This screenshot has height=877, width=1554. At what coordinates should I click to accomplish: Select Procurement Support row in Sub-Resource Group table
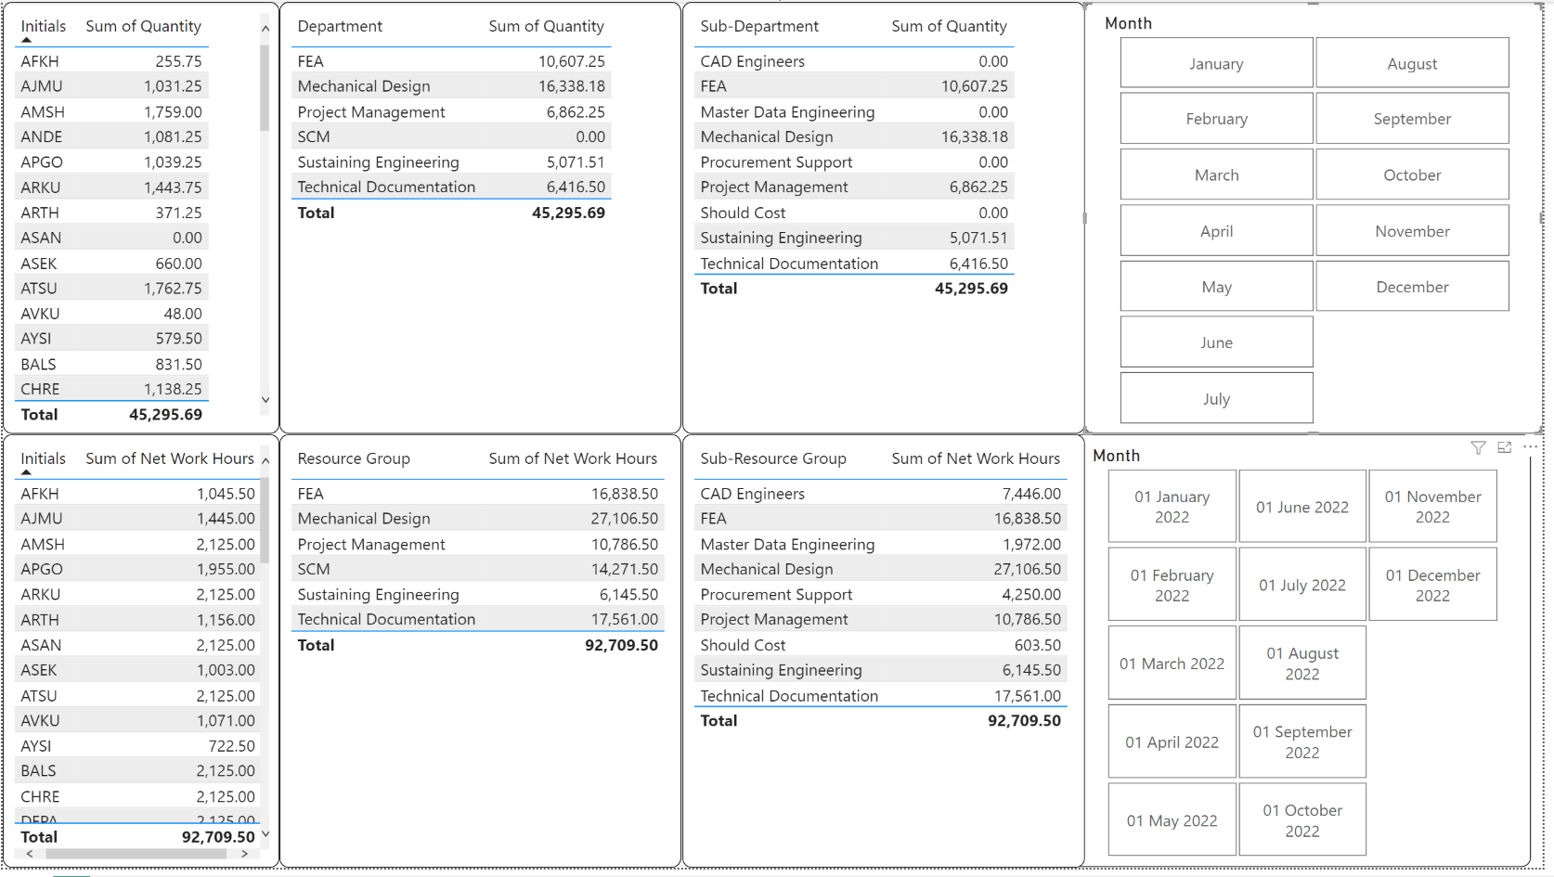[880, 594]
